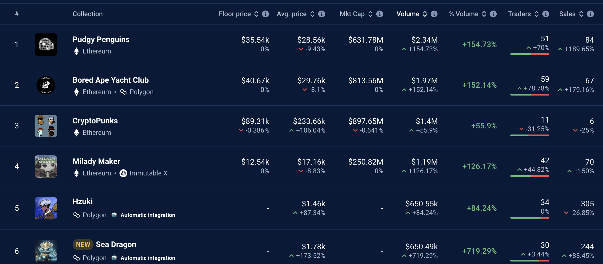The height and width of the screenshot is (264, 603).
Task: Open the Traders column info icon
Action: 546,14
